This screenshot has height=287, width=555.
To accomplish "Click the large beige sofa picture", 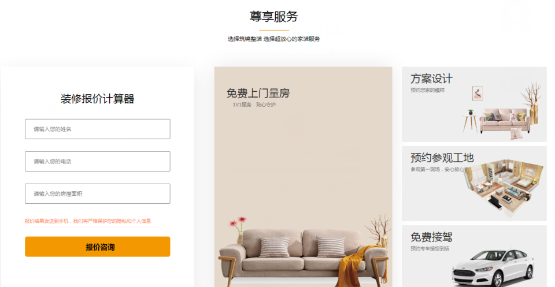I will coord(304,256).
